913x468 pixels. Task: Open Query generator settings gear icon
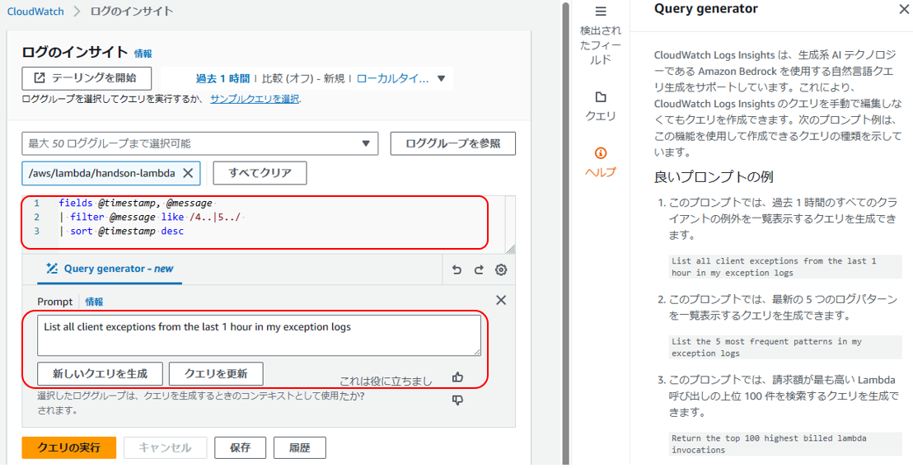coord(501,270)
